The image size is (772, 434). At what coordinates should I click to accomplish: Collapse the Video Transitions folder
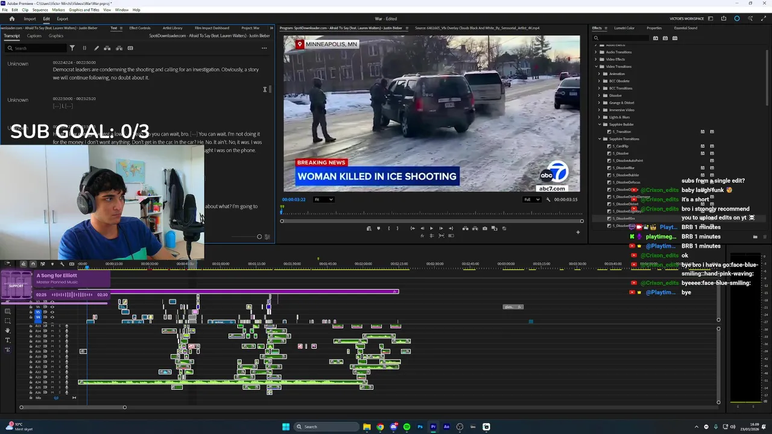point(596,66)
